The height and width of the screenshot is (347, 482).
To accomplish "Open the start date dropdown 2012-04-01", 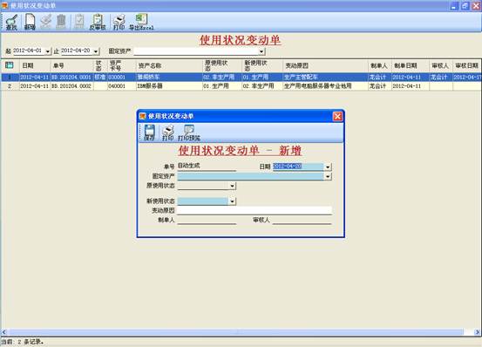I will [48, 51].
